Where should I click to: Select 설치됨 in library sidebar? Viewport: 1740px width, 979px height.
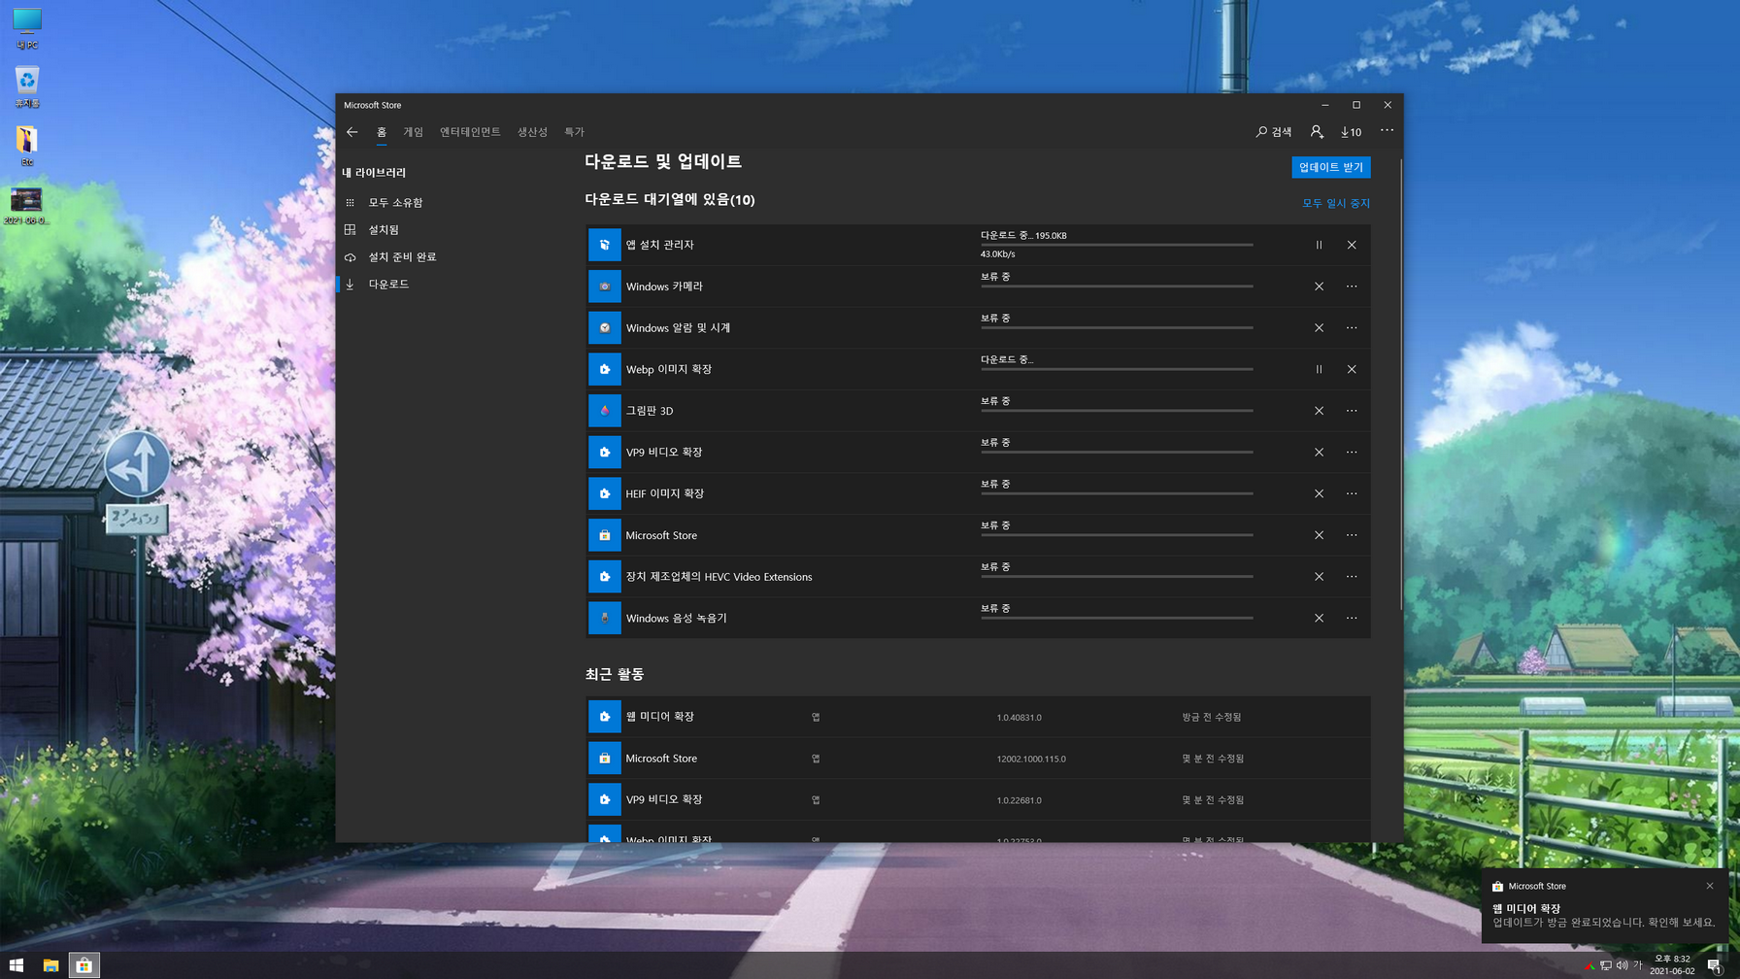pos(384,230)
